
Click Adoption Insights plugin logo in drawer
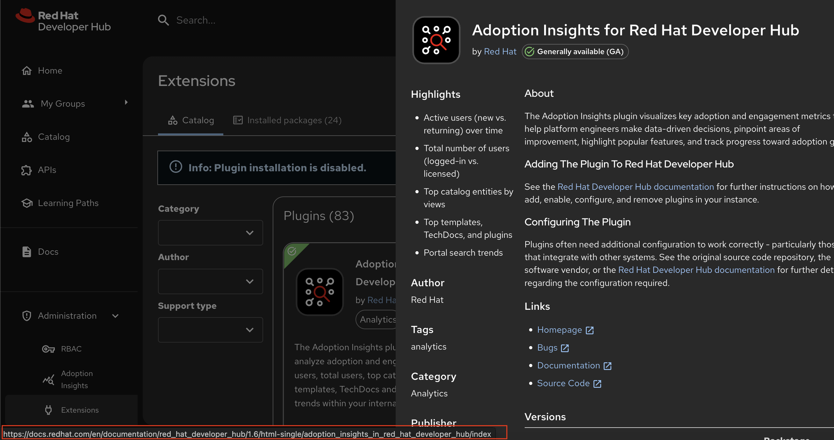click(436, 40)
